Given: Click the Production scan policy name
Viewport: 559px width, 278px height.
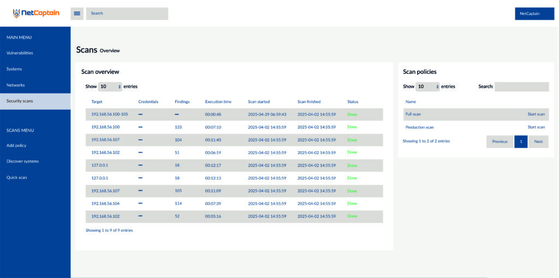Looking at the screenshot, I should point(420,127).
